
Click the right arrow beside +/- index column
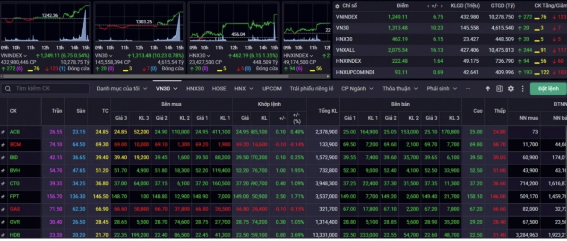(443, 6)
